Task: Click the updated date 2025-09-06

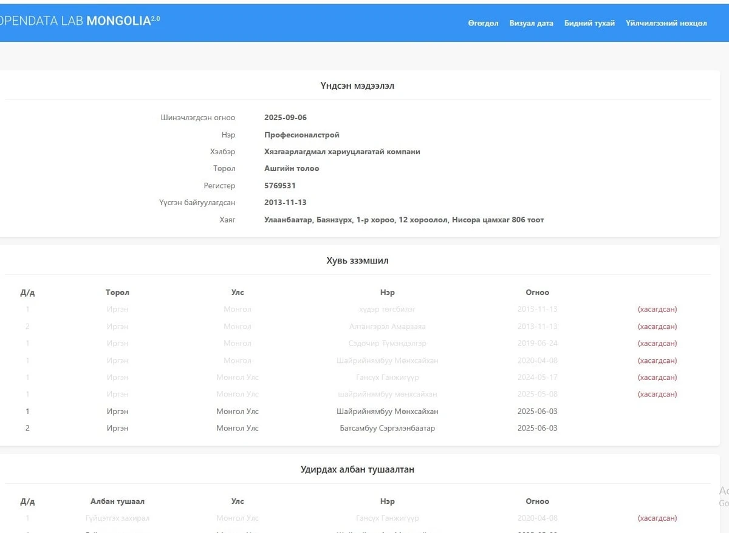Action: coord(285,118)
